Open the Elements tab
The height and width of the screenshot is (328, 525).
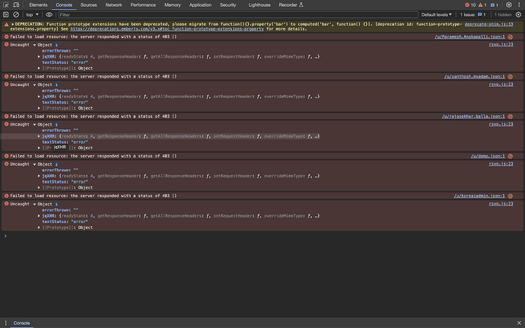coord(38,5)
